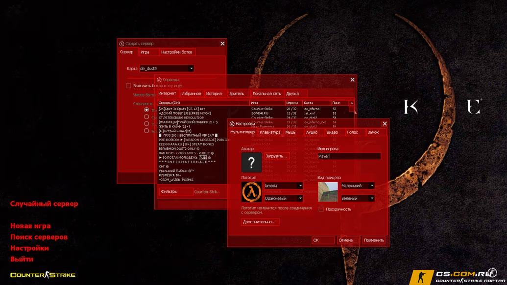Sort by the Игроки column header
This screenshot has height=285, width=507.
click(x=293, y=103)
